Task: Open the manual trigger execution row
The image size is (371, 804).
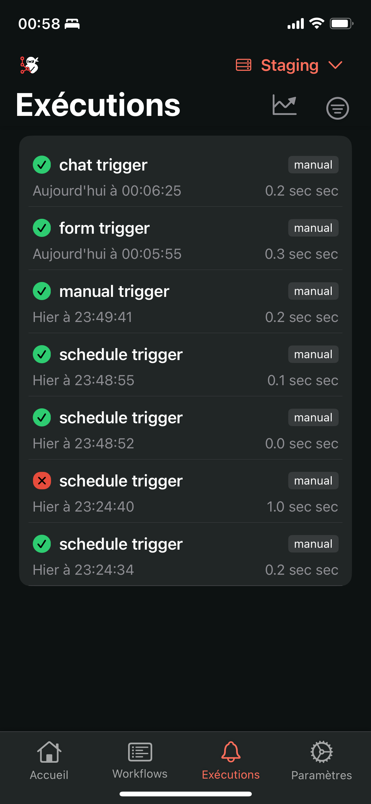Action: coord(185,302)
